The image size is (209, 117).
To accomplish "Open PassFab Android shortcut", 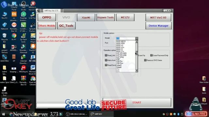I will pos(24,16).
